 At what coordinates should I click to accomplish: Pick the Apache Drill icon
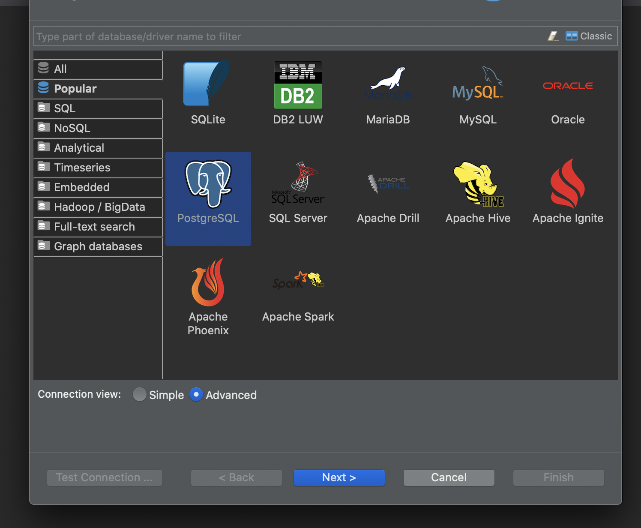388,183
